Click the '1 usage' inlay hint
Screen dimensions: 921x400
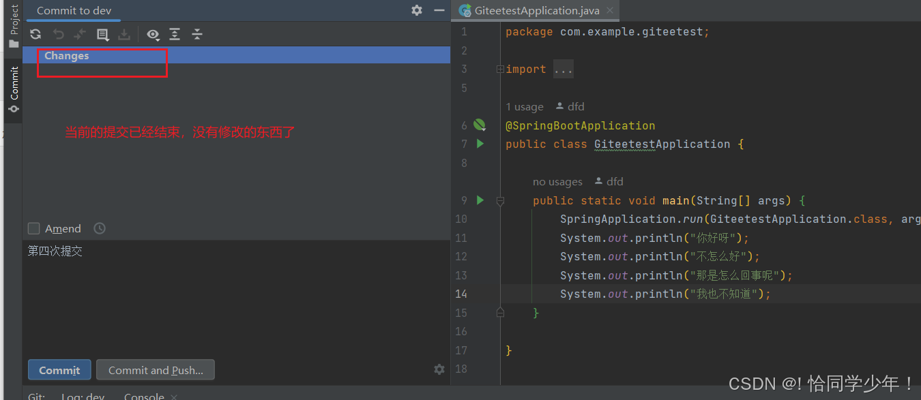pos(525,107)
